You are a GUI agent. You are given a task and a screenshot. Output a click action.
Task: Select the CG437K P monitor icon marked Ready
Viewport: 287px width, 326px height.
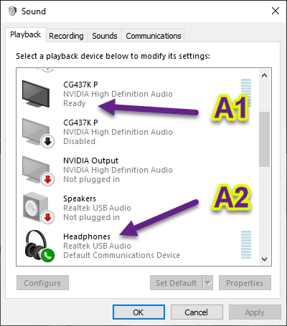(36, 94)
